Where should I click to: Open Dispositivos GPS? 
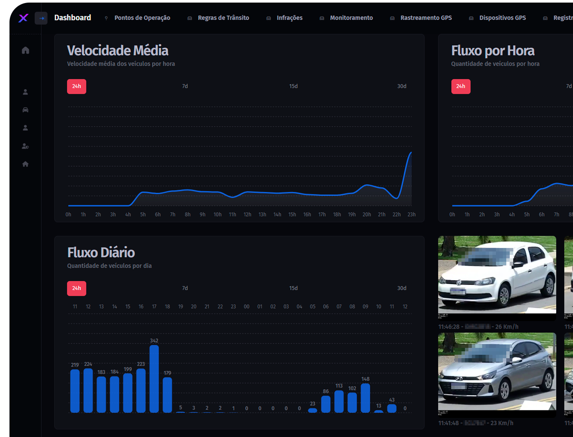point(502,18)
